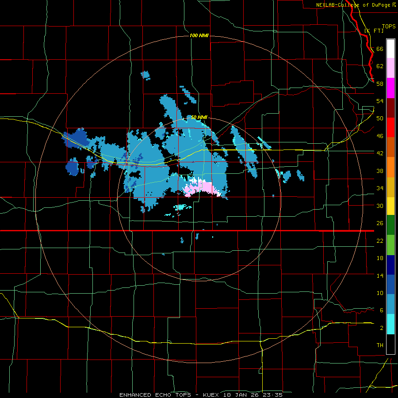Click the orange legend band below 42
The image size is (398, 398).
pos(390,167)
